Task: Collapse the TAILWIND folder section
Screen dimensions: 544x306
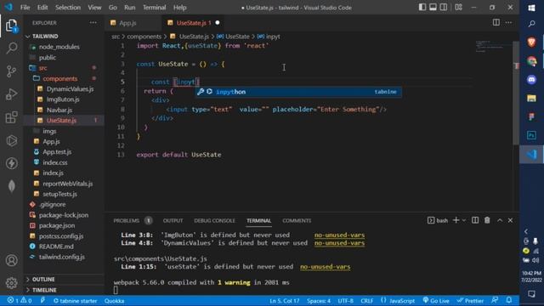Action: pyautogui.click(x=45, y=37)
